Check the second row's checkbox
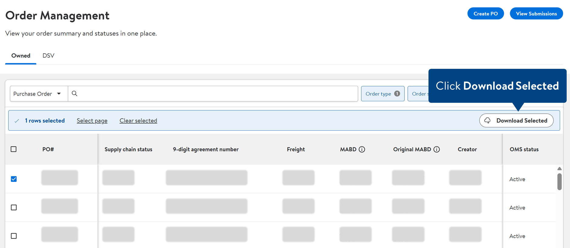Image resolution: width=570 pixels, height=248 pixels. point(14,207)
